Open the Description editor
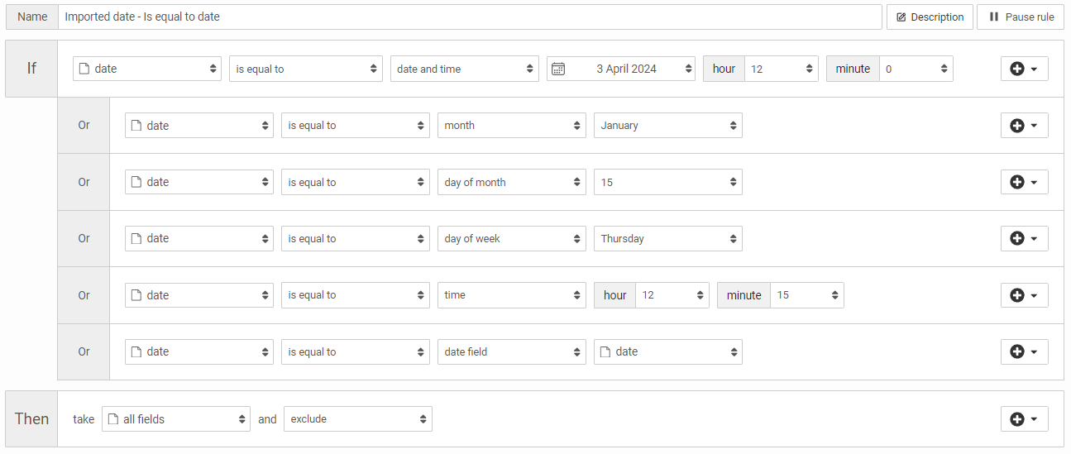1071x454 pixels. pos(930,17)
